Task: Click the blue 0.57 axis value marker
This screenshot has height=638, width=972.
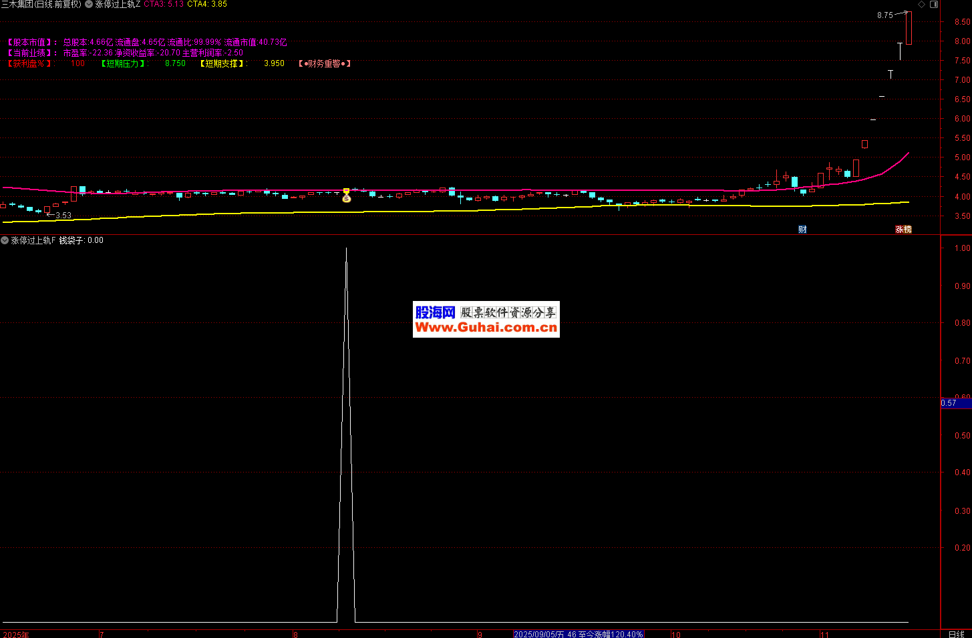Action: click(x=949, y=403)
